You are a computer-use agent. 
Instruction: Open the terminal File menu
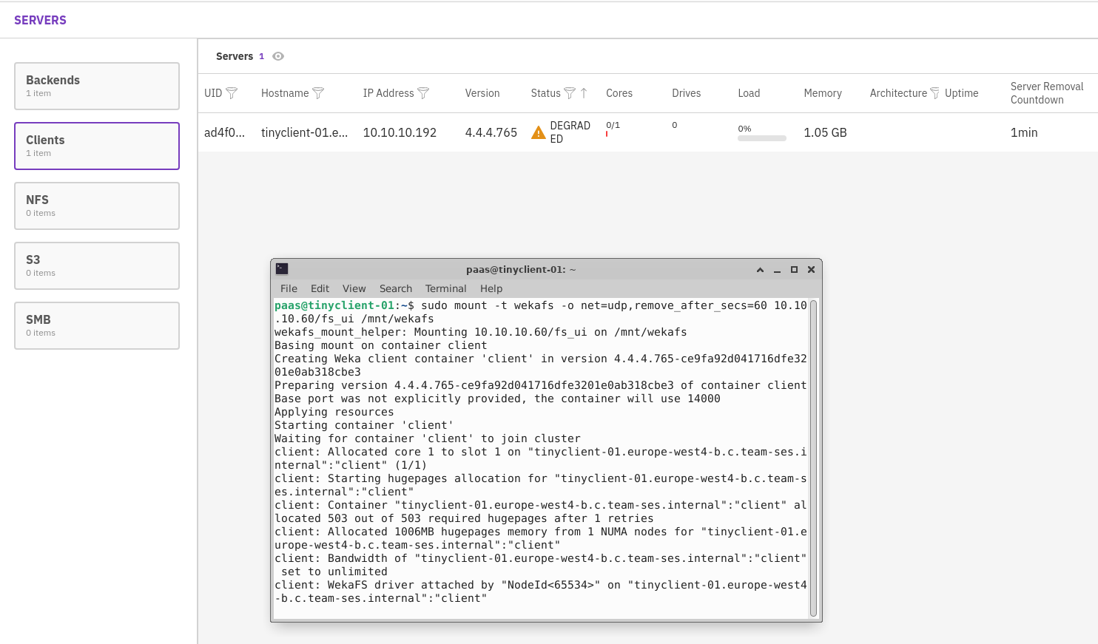click(x=289, y=288)
